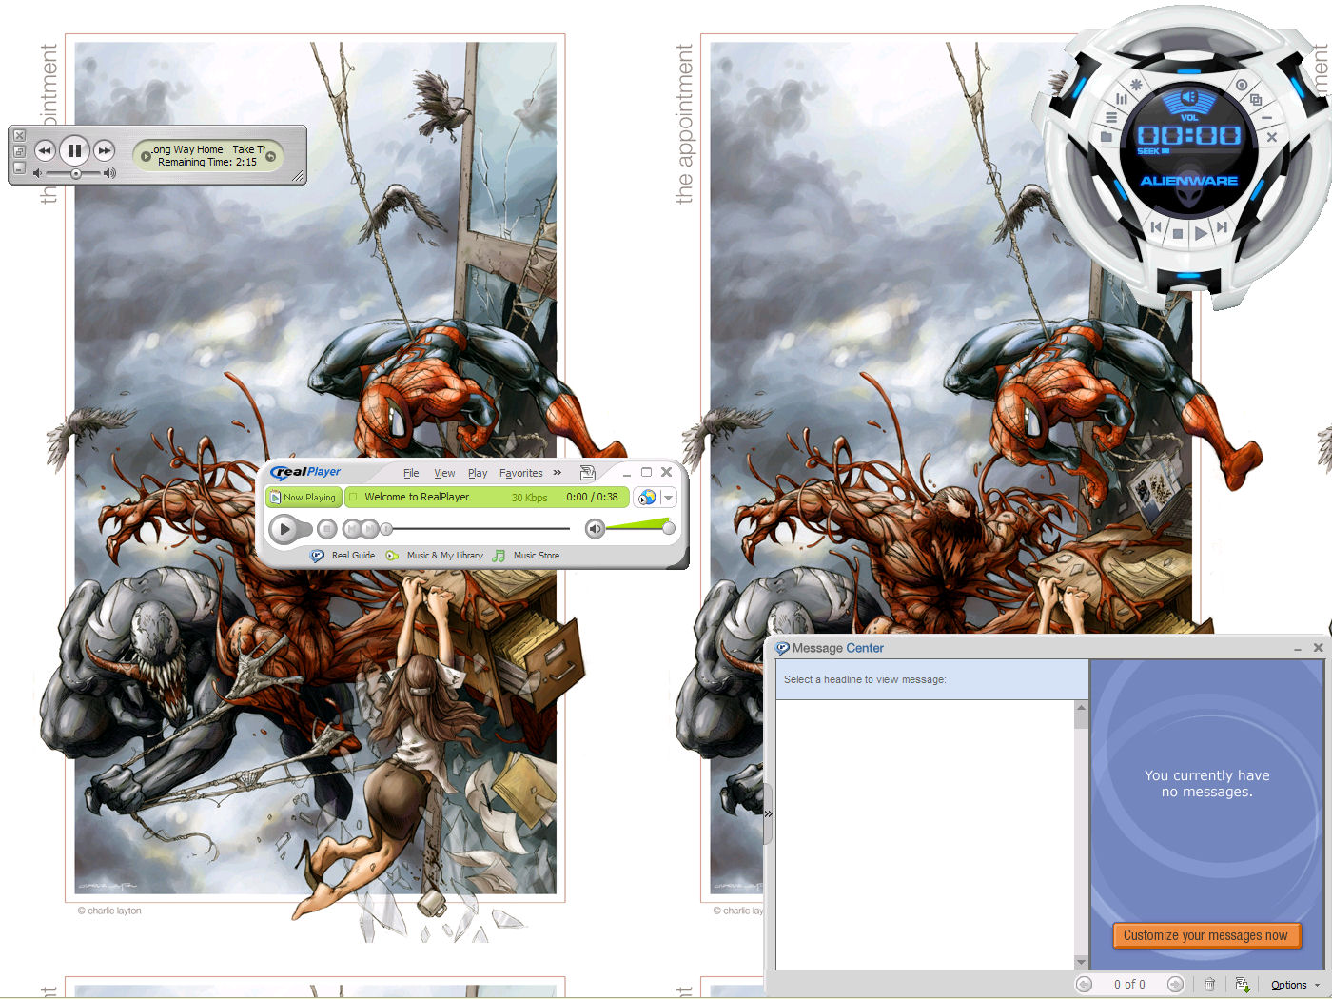Click the next track icon on Alienware player
Image resolution: width=1332 pixels, height=999 pixels.
[1223, 226]
